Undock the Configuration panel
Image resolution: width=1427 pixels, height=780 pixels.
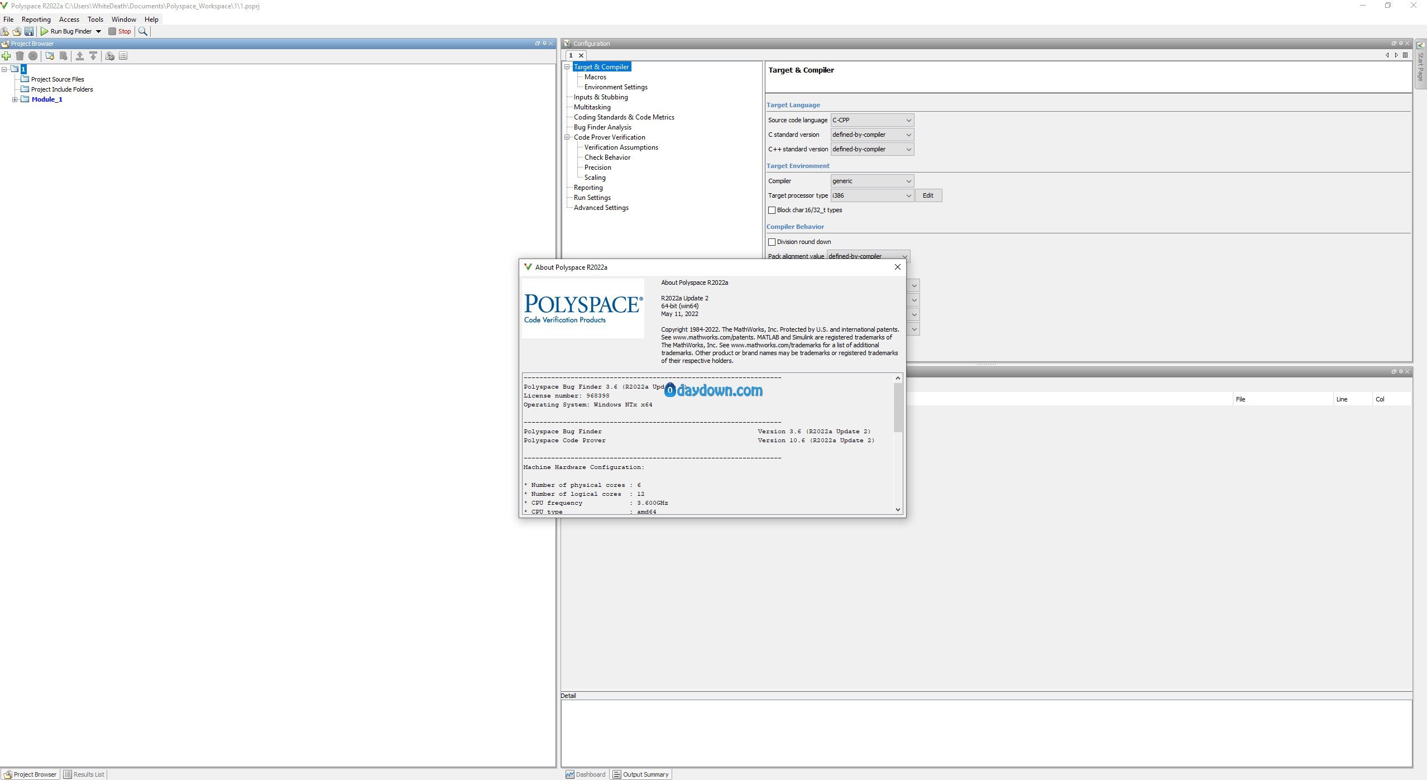coord(1394,43)
